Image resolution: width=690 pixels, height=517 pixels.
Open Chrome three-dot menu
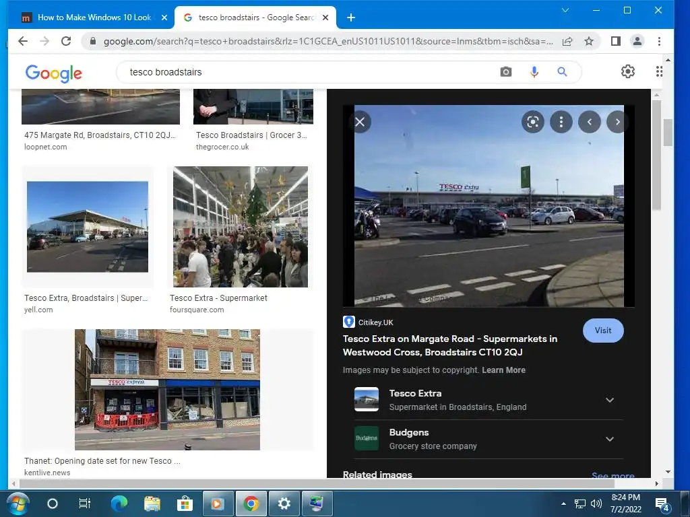tap(659, 41)
